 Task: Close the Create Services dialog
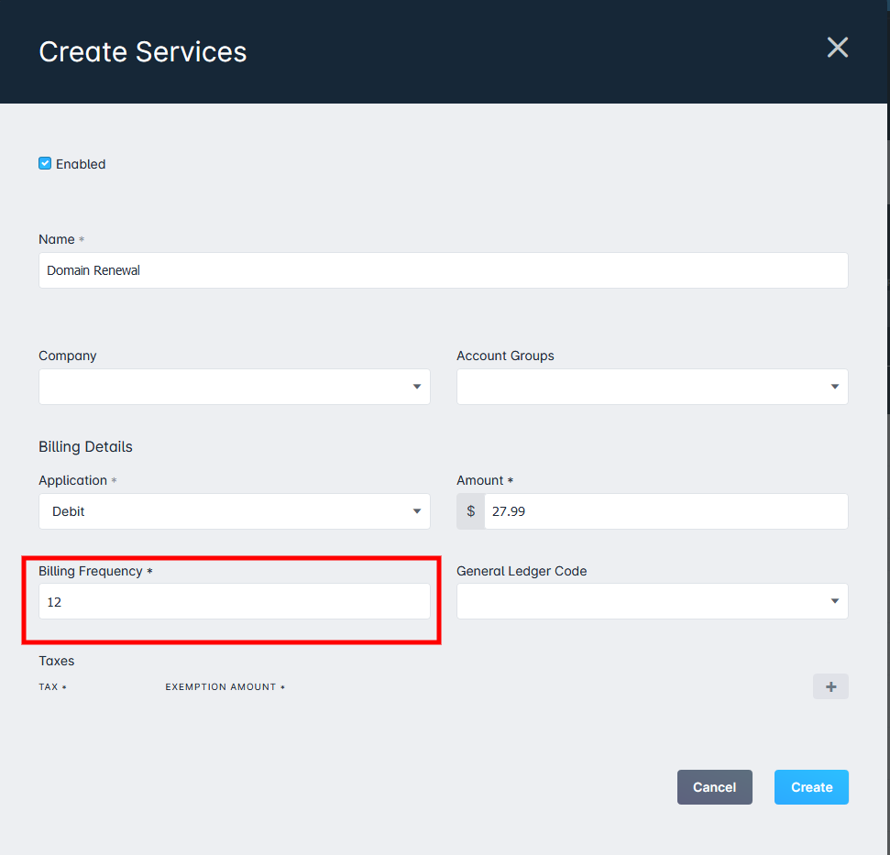(x=837, y=48)
